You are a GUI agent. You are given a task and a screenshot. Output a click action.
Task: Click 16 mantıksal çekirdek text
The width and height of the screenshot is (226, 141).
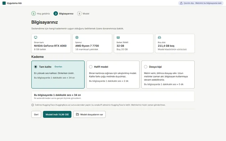click(87, 50)
